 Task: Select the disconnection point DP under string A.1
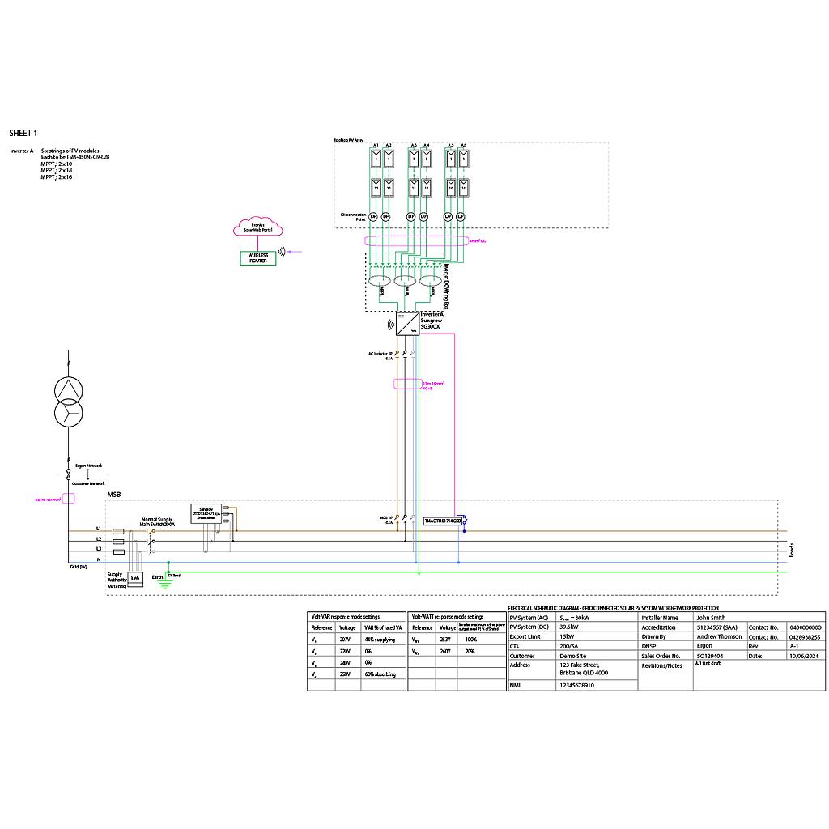(373, 216)
